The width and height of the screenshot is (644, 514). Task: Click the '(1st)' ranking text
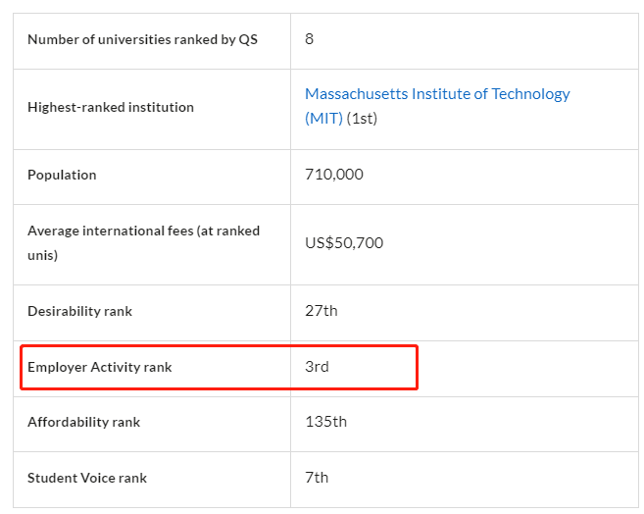(362, 119)
